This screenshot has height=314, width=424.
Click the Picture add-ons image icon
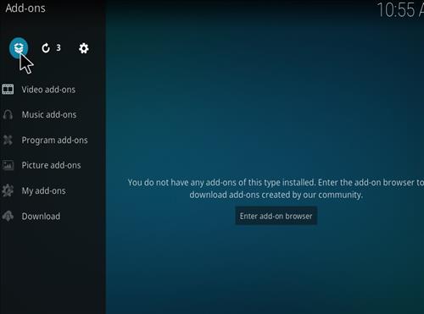[8, 165]
